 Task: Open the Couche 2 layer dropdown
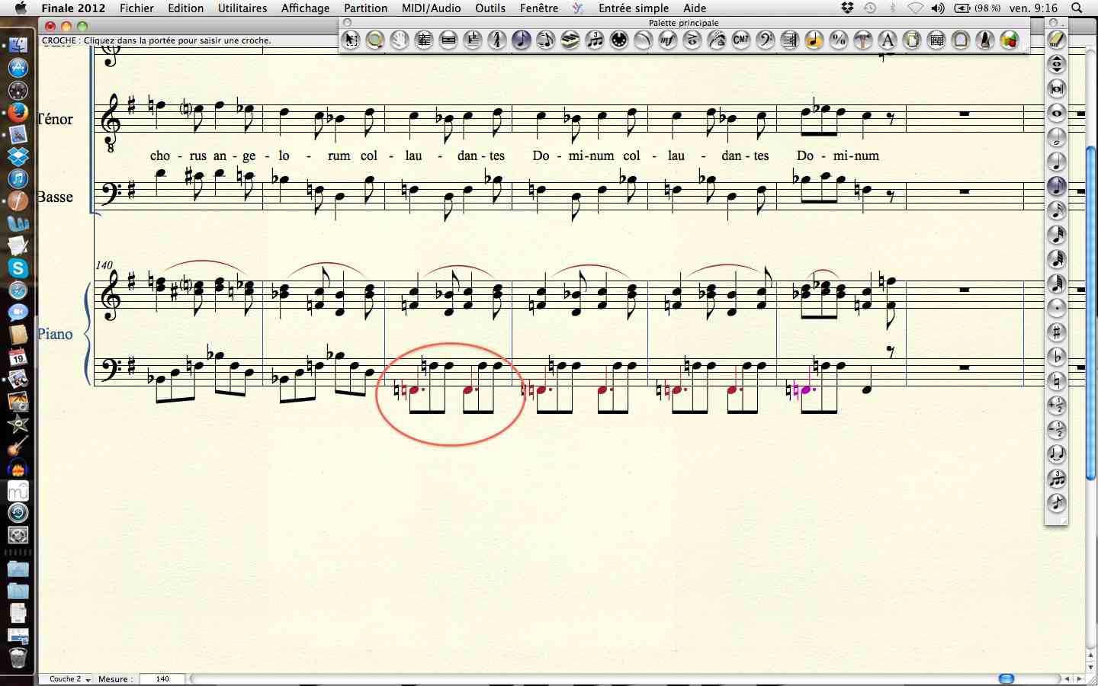[x=69, y=679]
